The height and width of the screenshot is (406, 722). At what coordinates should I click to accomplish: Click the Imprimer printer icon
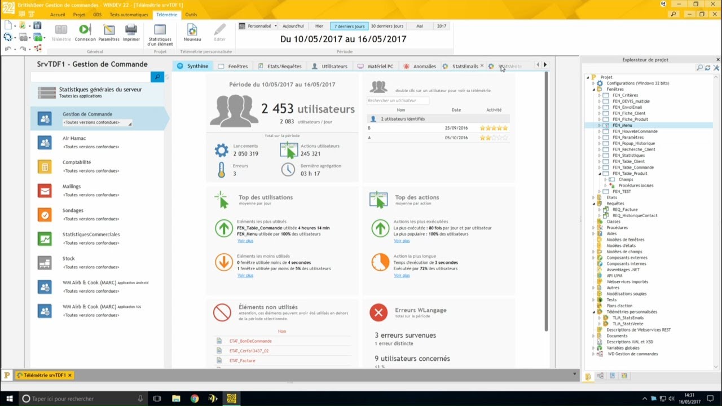click(131, 29)
